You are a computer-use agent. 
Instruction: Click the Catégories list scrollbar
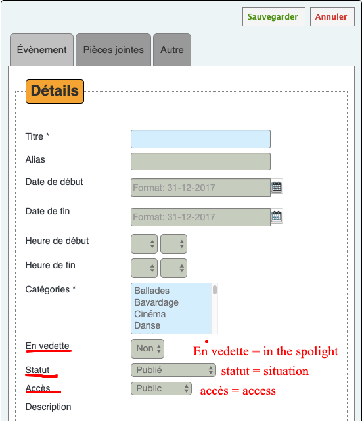[x=214, y=308]
